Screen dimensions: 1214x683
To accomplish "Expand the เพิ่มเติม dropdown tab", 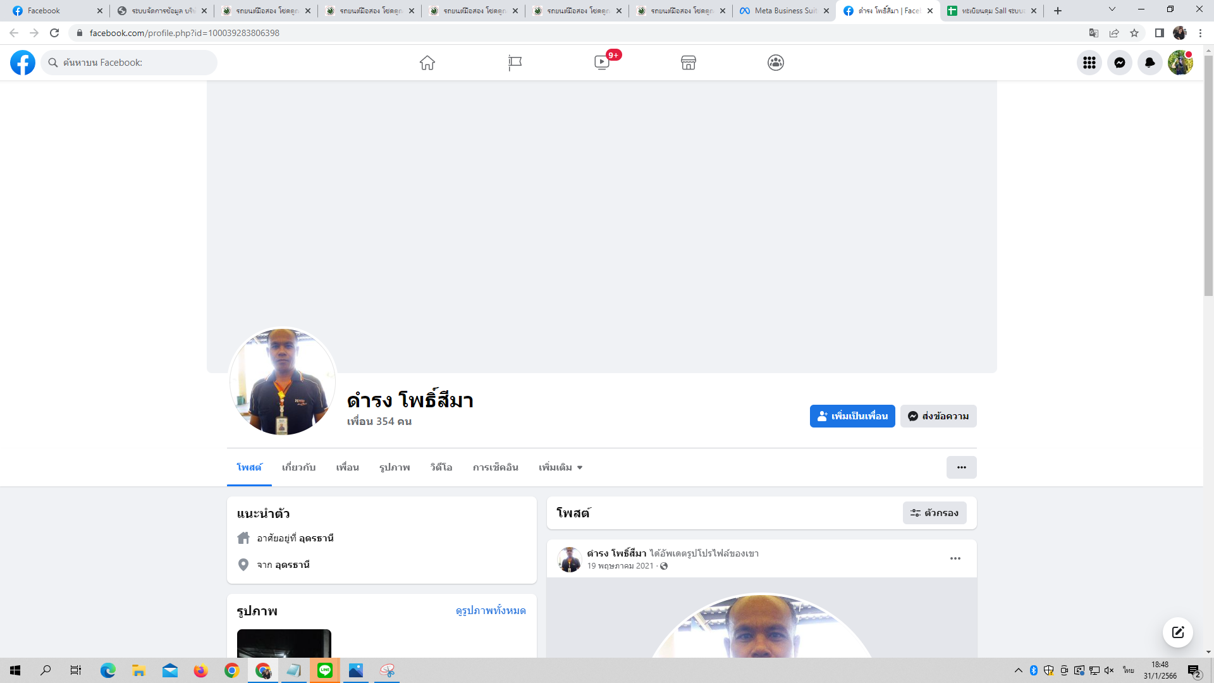I will 560,467.
